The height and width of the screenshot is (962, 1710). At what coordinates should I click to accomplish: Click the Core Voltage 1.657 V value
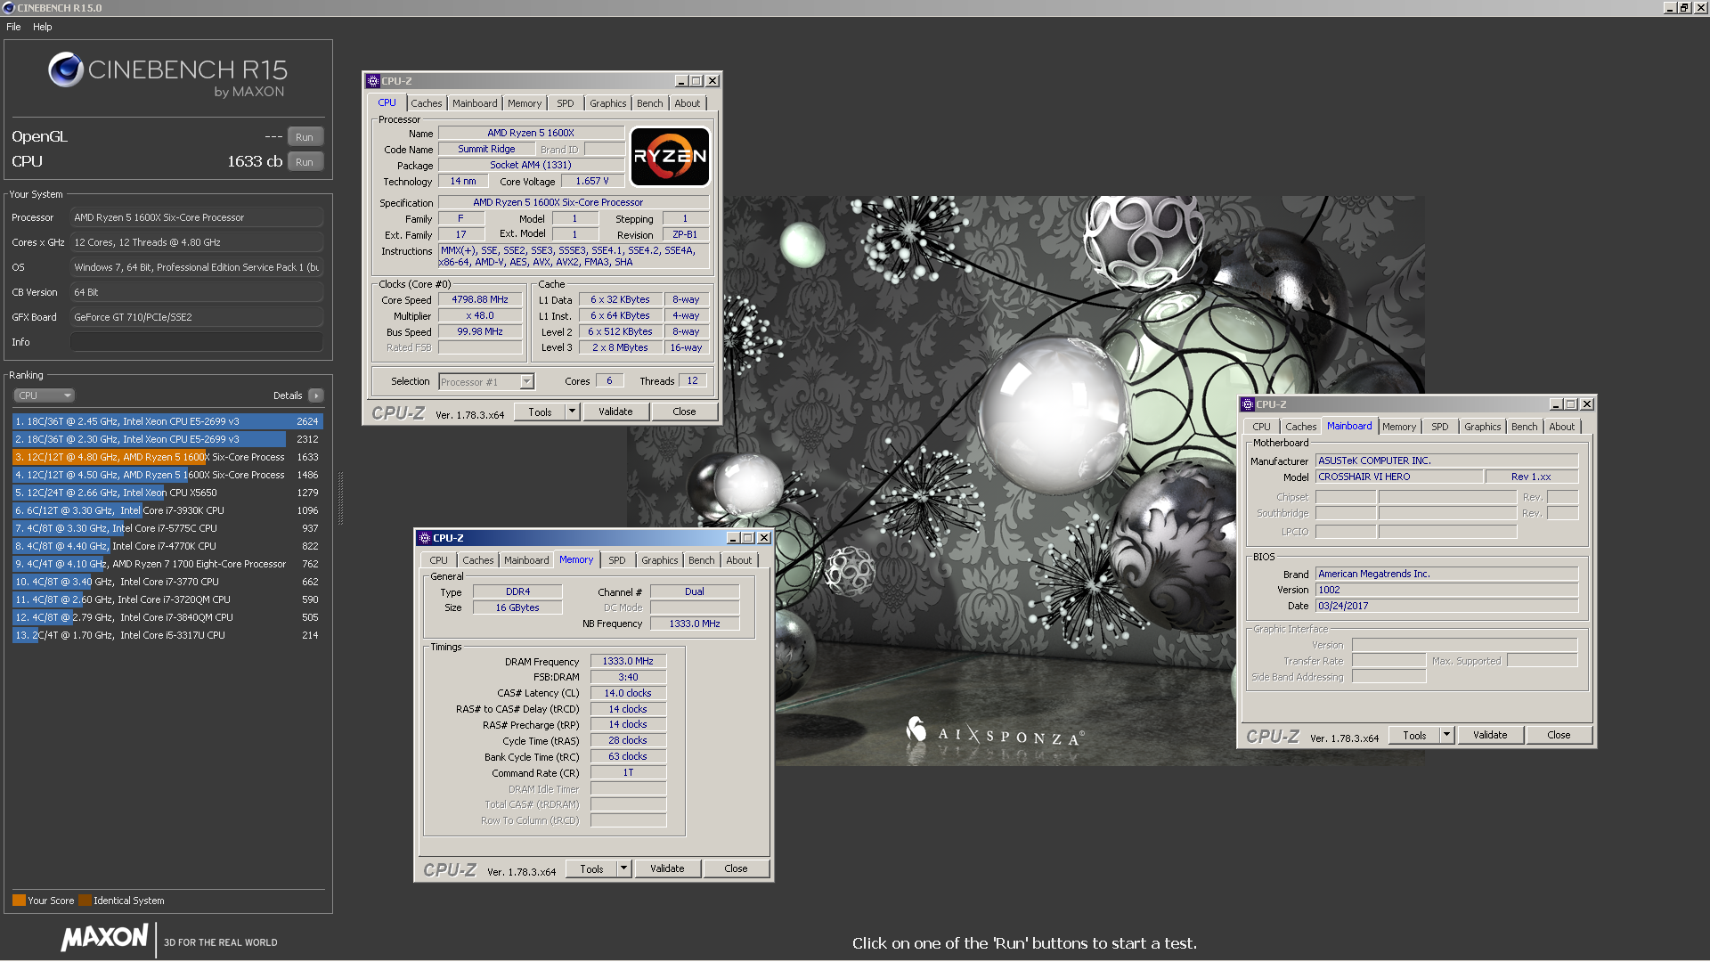coord(592,181)
